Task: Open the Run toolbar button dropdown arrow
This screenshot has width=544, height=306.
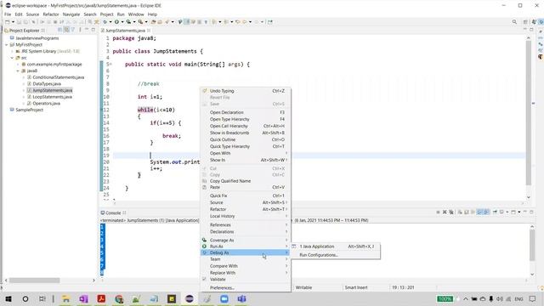Action: tap(122, 22)
